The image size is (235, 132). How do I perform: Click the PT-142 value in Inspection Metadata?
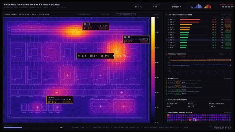[191, 103]
